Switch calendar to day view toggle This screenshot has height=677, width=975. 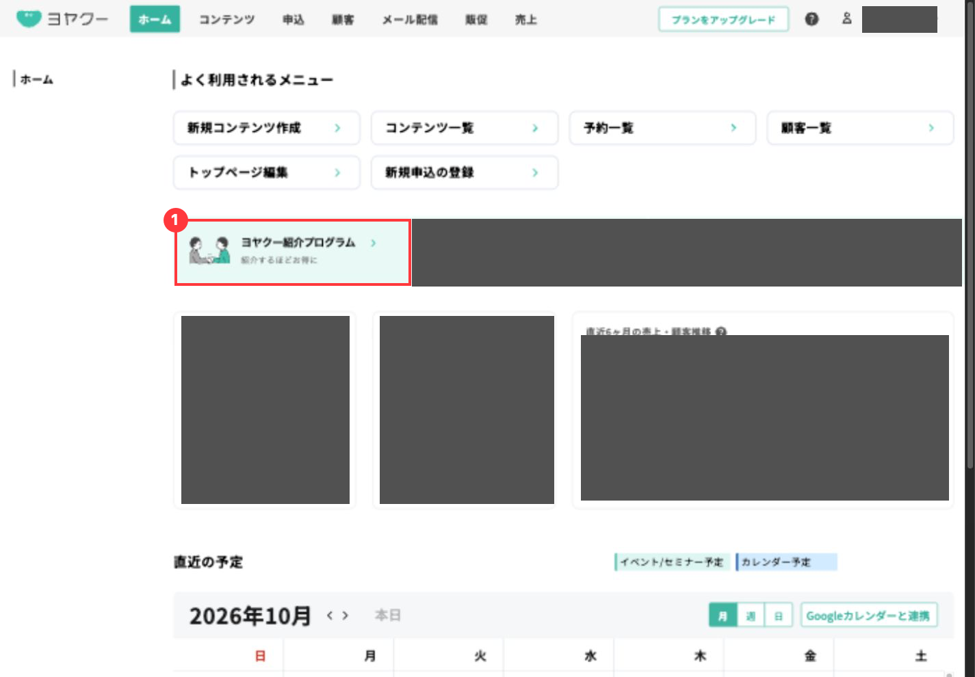click(778, 615)
